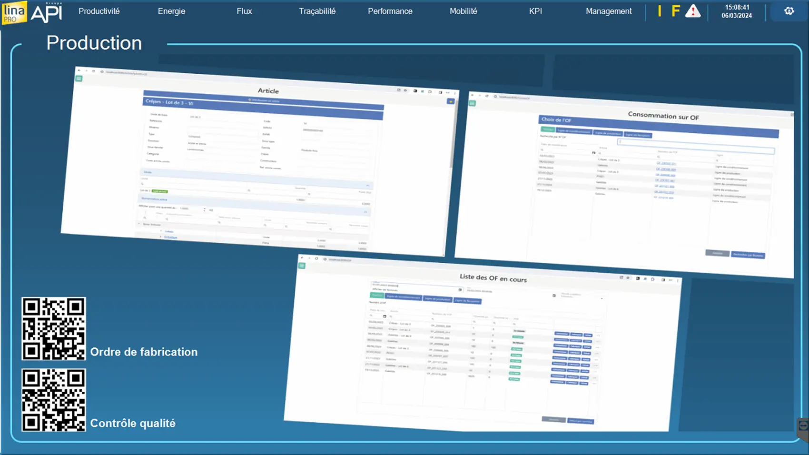Click the Contrôle qualité QR code
This screenshot has width=809, height=455.
tap(53, 400)
